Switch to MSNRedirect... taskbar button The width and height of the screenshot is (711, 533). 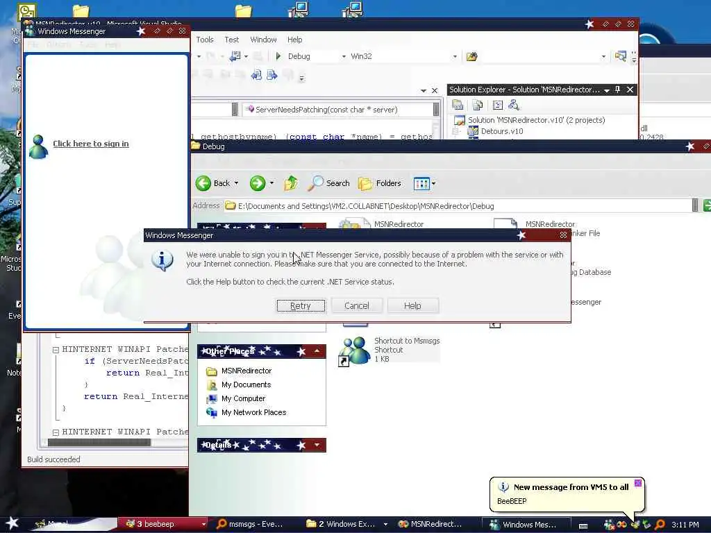click(x=430, y=525)
